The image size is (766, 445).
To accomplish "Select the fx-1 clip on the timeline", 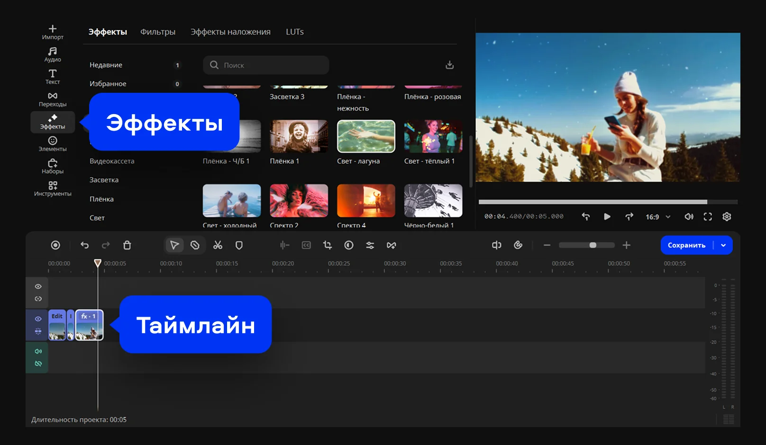I will coord(89,325).
